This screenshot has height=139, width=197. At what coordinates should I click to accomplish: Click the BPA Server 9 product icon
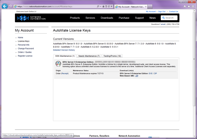click(58, 64)
